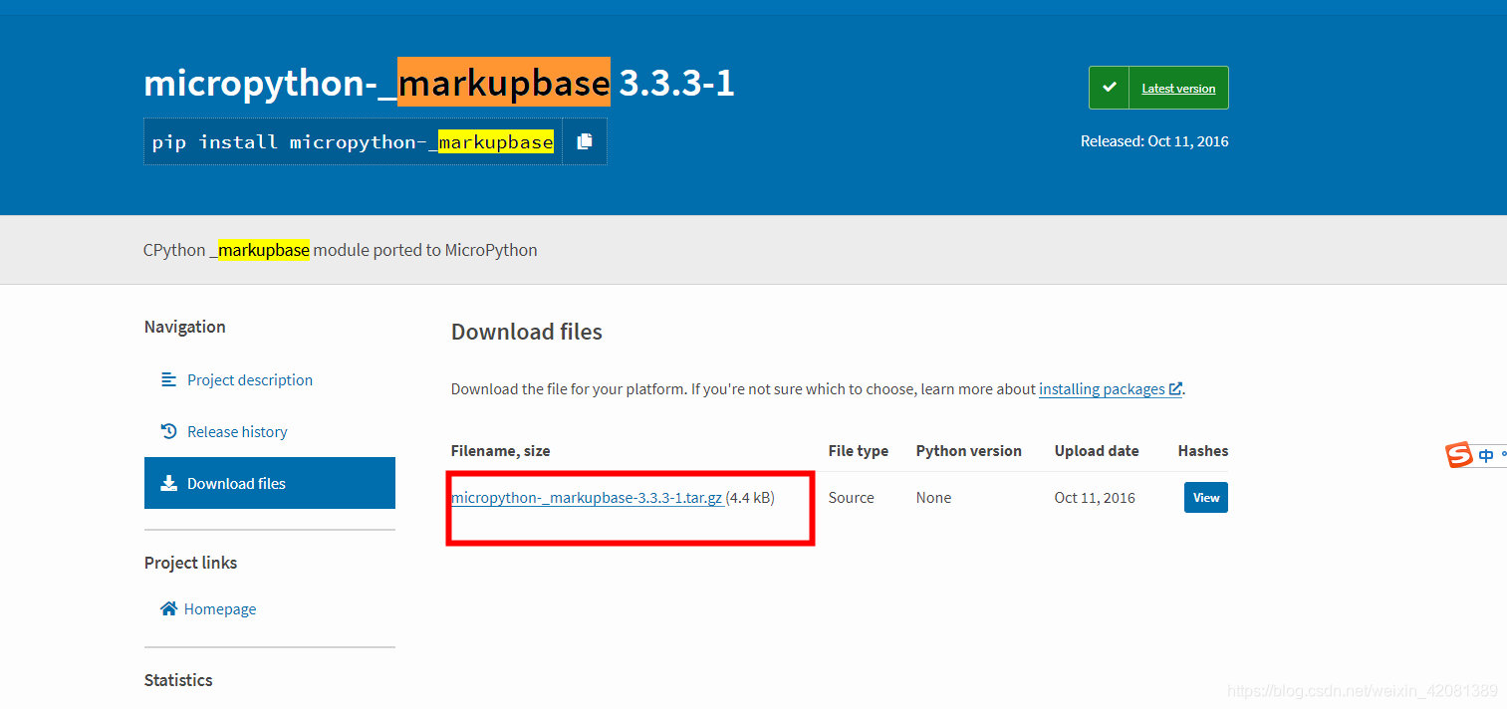The height and width of the screenshot is (709, 1507).
Task: Click the Upload date column header
Action: tap(1097, 451)
